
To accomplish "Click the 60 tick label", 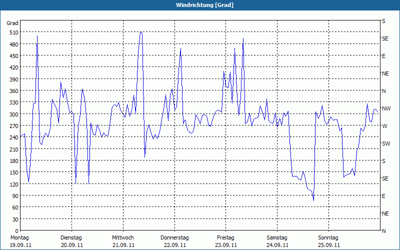I will pyautogui.click(x=15, y=207).
